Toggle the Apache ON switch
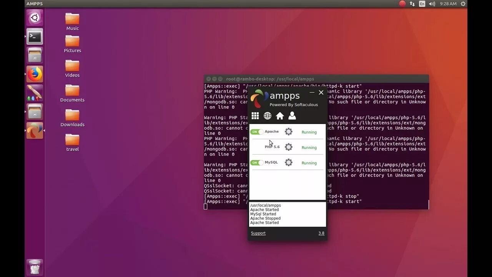Image resolution: width=492 pixels, height=277 pixels. click(x=257, y=132)
